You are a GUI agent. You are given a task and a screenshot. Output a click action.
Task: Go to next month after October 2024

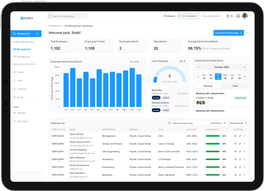[x=245, y=67]
